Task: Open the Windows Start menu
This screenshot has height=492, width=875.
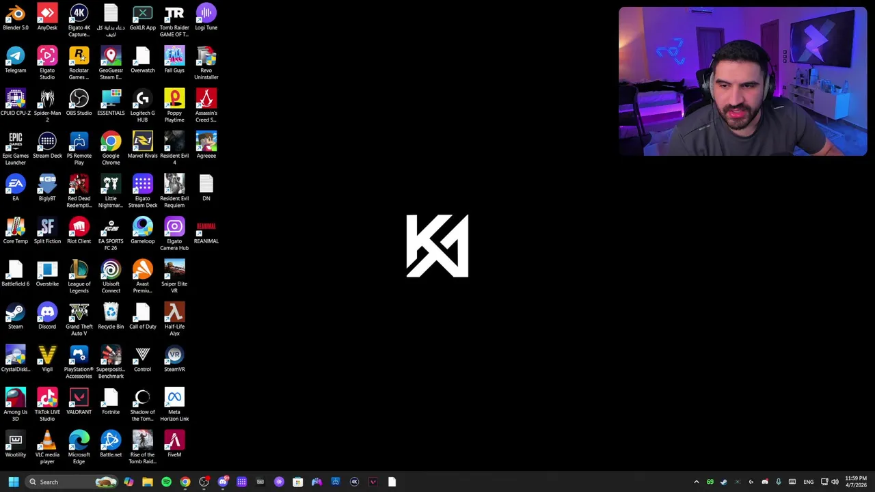Action: (x=14, y=482)
